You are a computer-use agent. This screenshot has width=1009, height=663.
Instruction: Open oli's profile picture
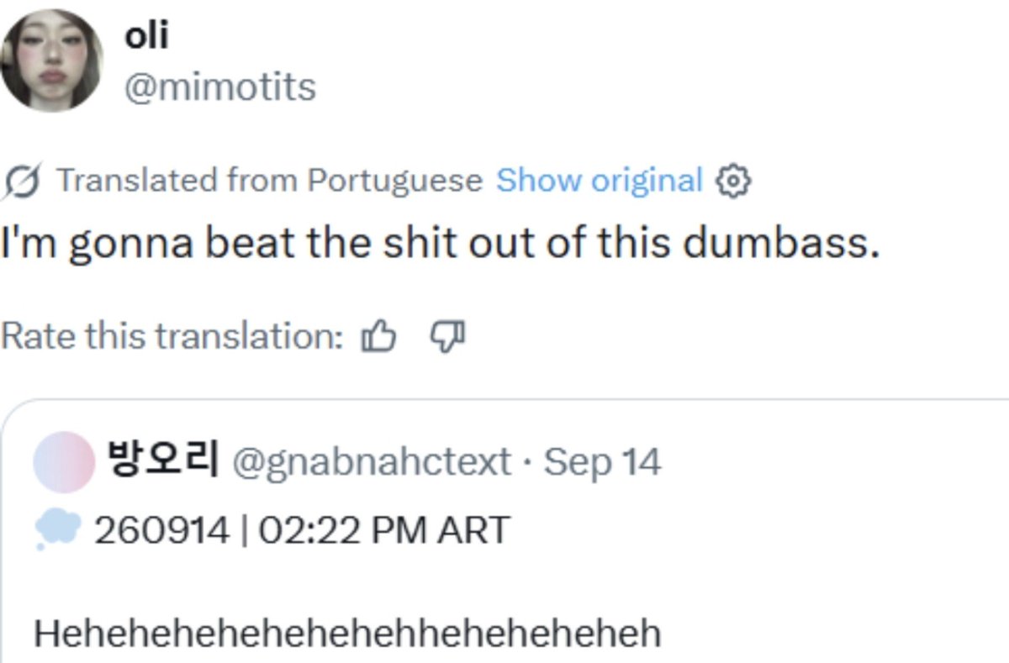(x=51, y=60)
